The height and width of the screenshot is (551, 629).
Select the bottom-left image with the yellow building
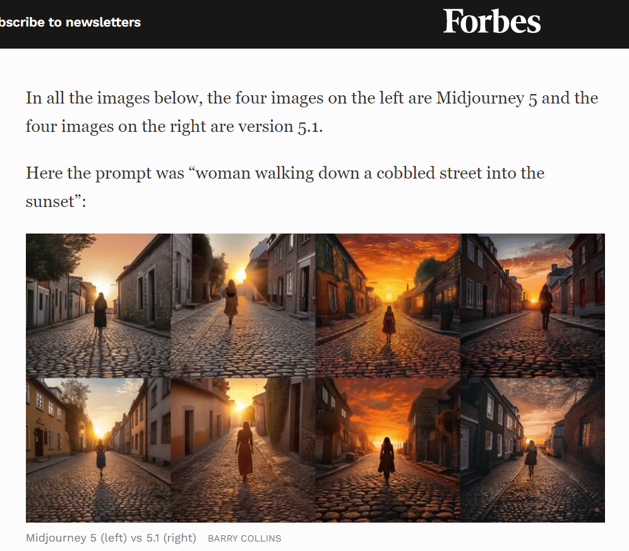99,450
